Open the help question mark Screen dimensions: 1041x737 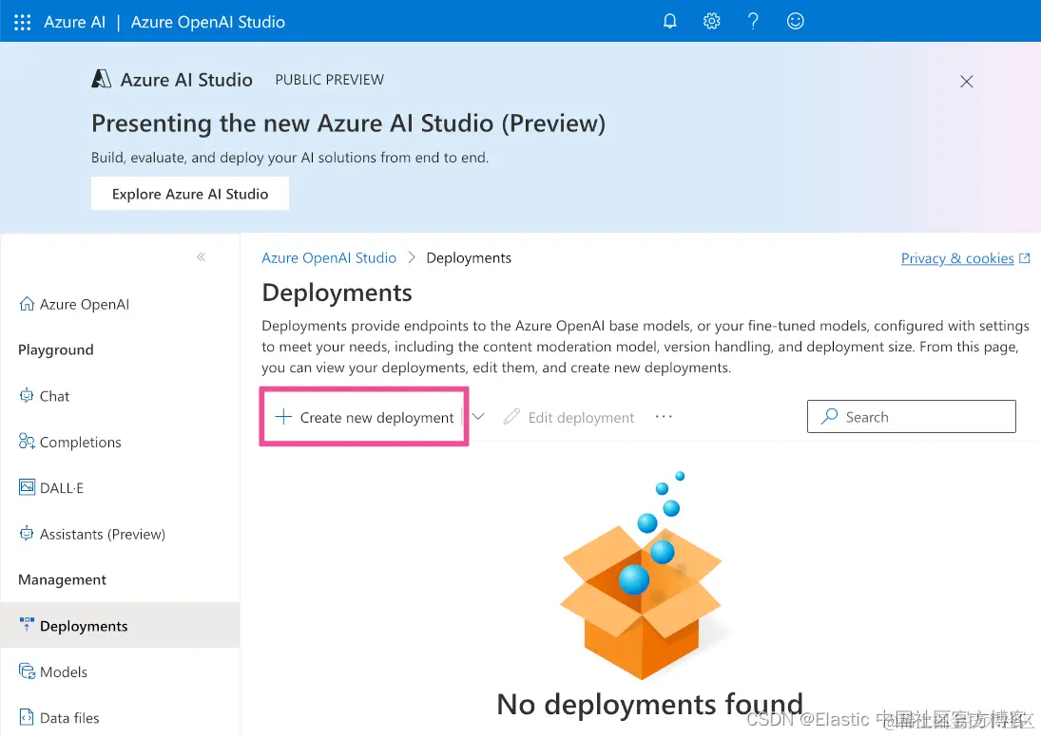pyautogui.click(x=753, y=21)
